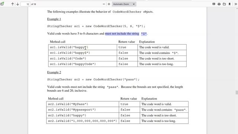Click the sc2.isValid("MyPass") table cell
Viewport: 238px width, 134px height.
(83, 104)
